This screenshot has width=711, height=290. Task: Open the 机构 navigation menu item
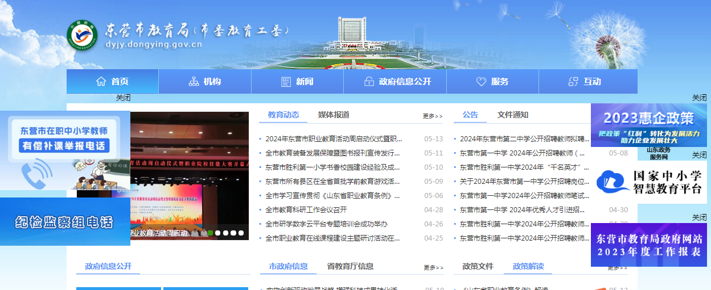coord(205,82)
